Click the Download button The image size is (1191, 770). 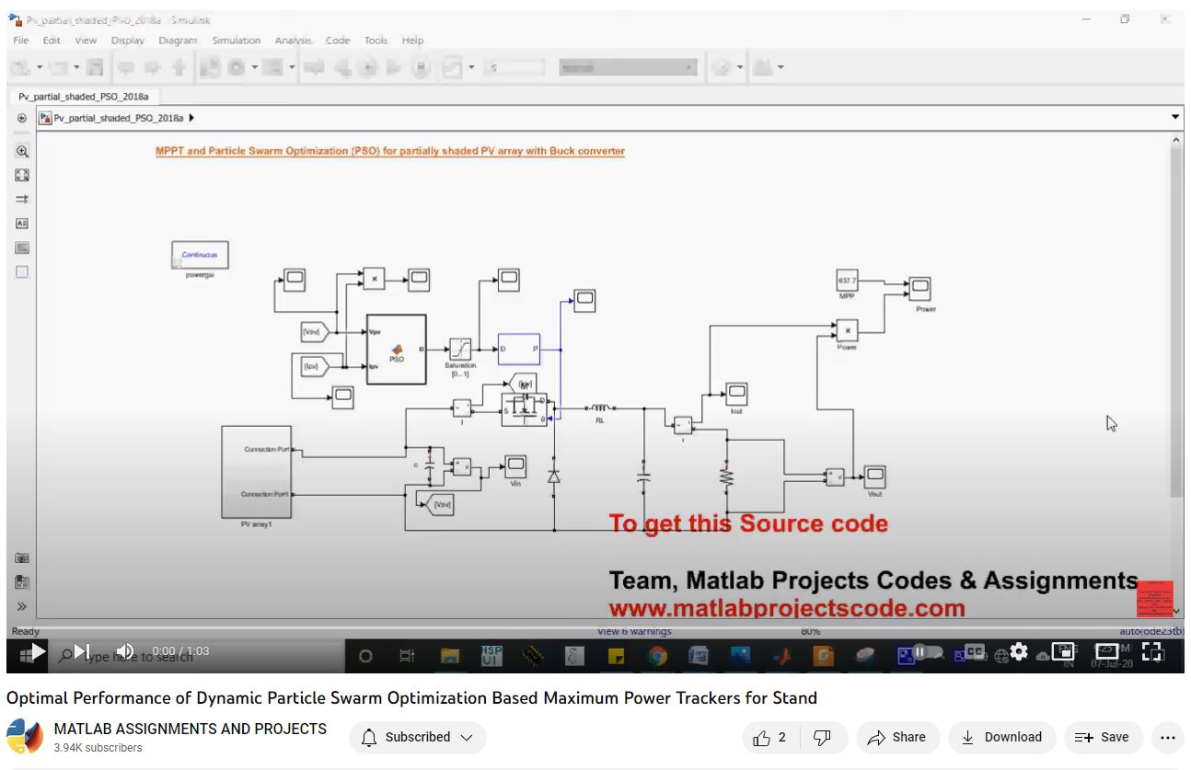click(1001, 738)
